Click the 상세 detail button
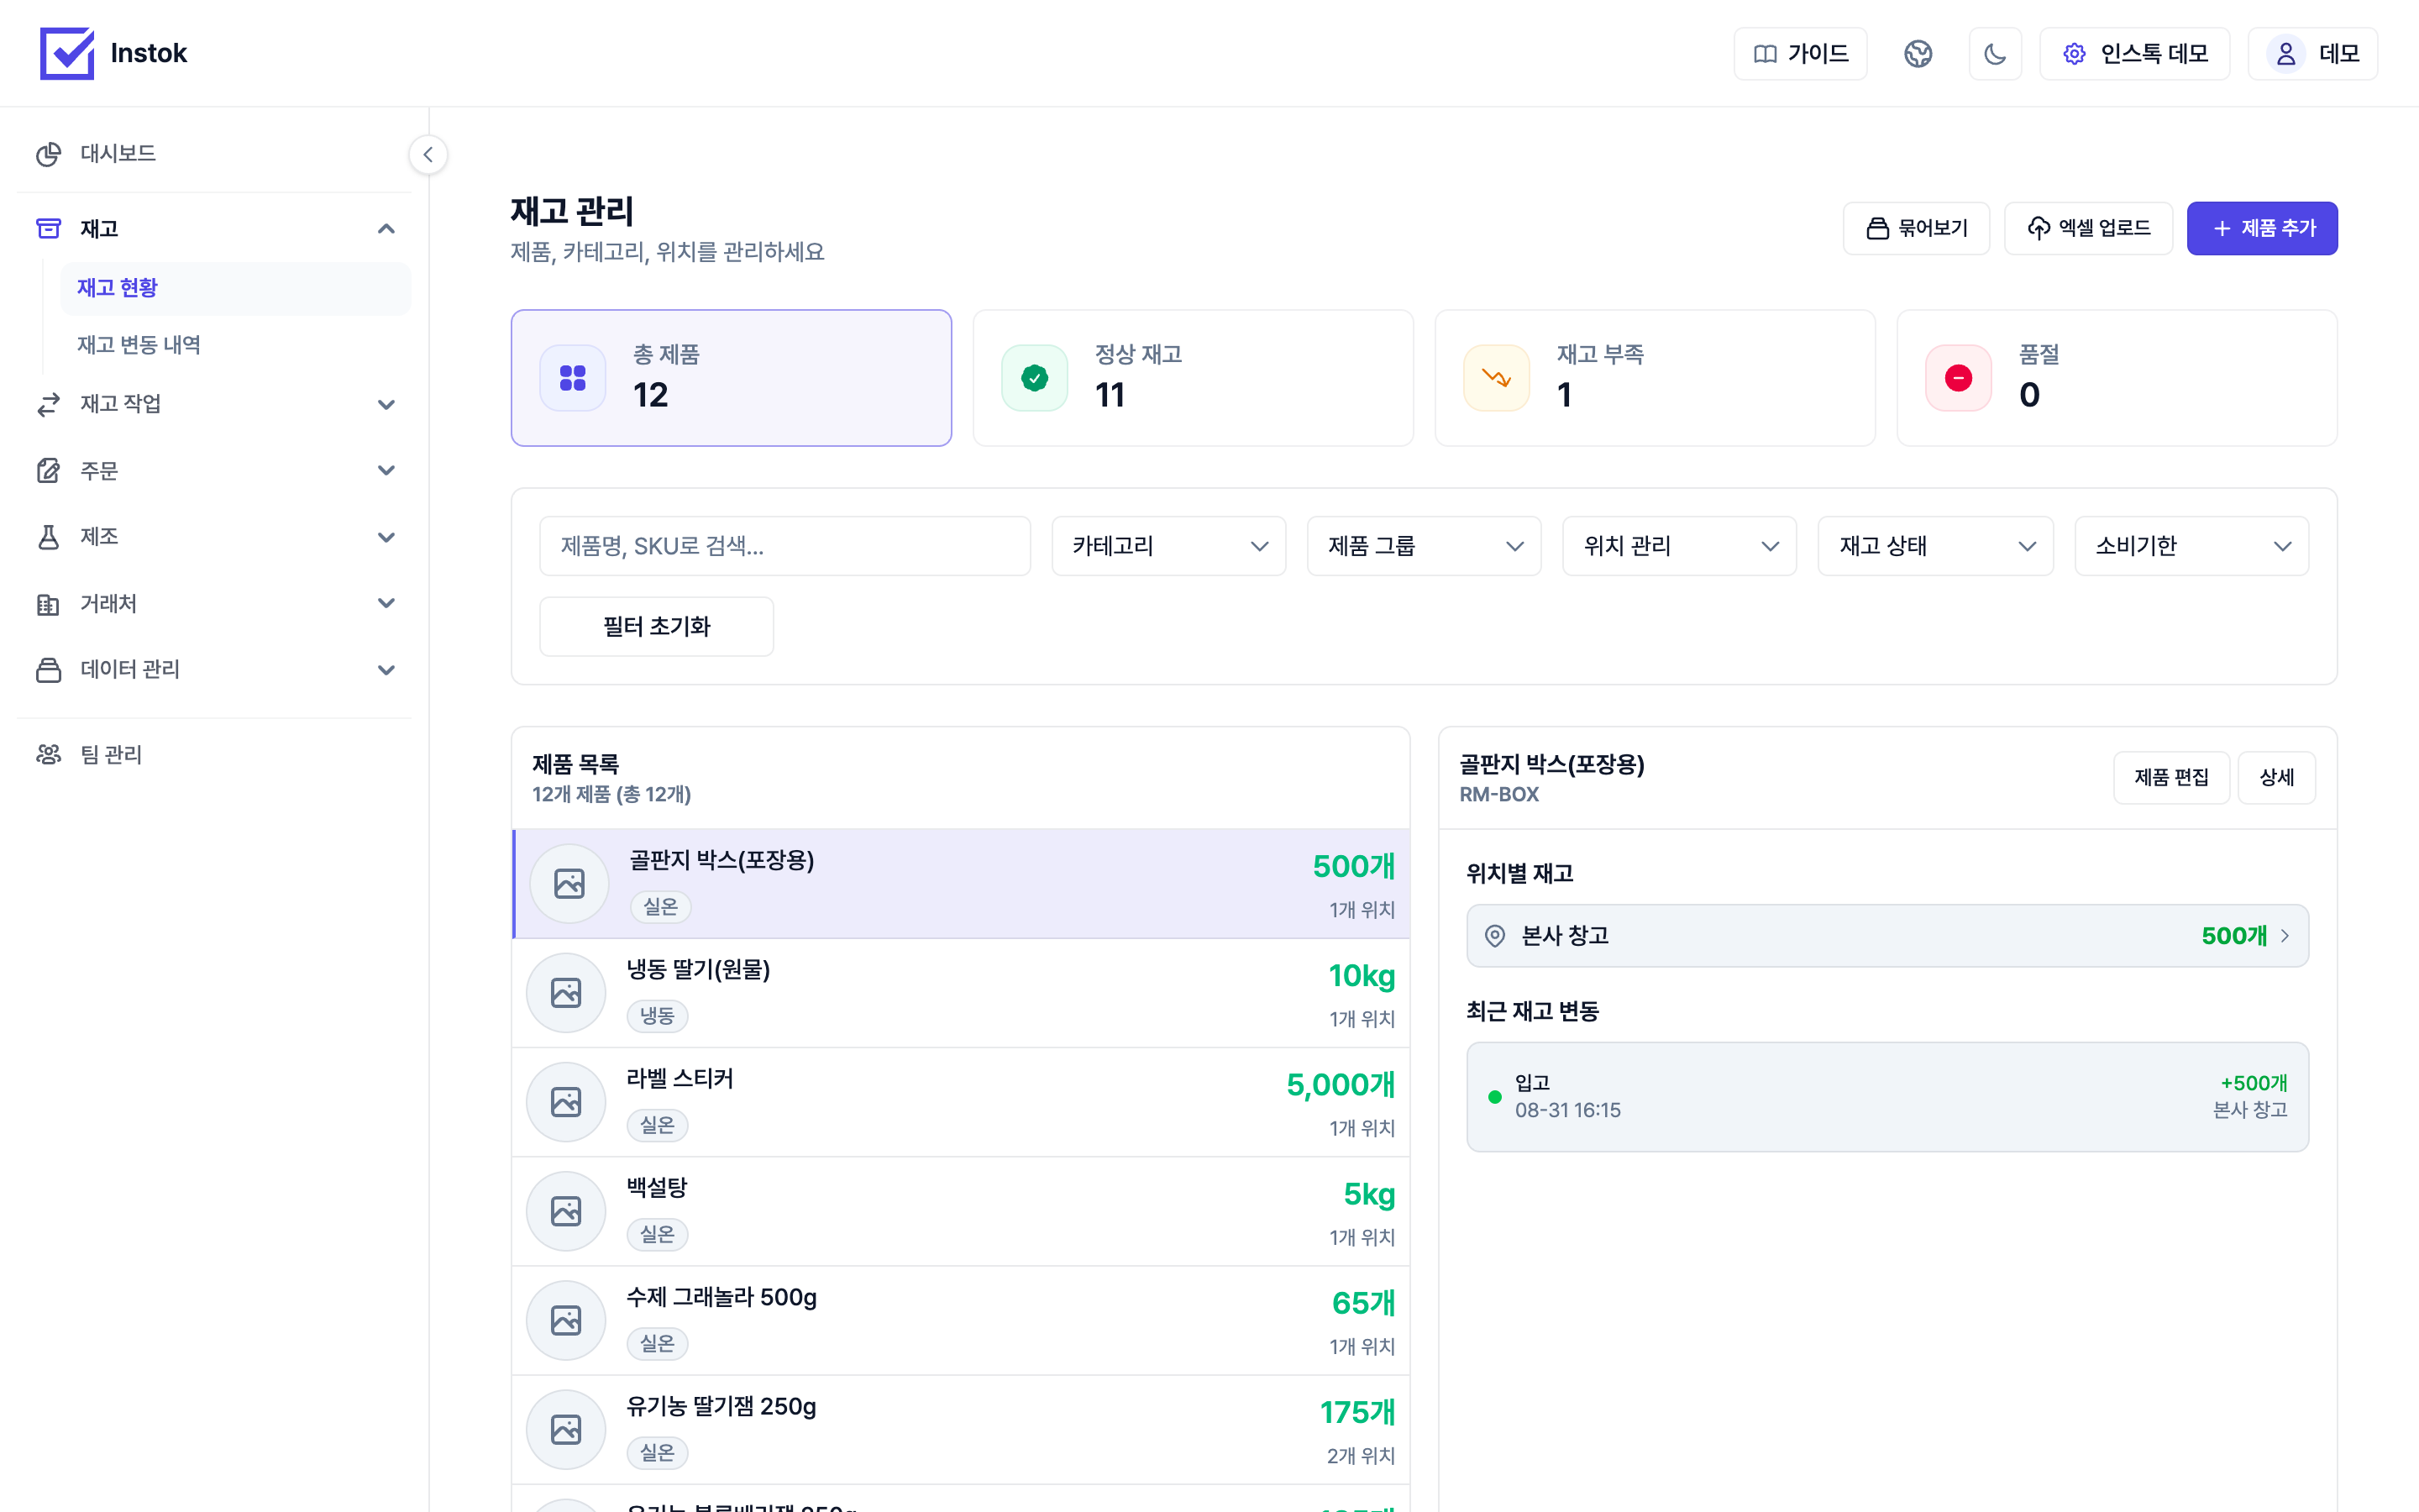The width and height of the screenshot is (2419, 1512). pos(2276,777)
